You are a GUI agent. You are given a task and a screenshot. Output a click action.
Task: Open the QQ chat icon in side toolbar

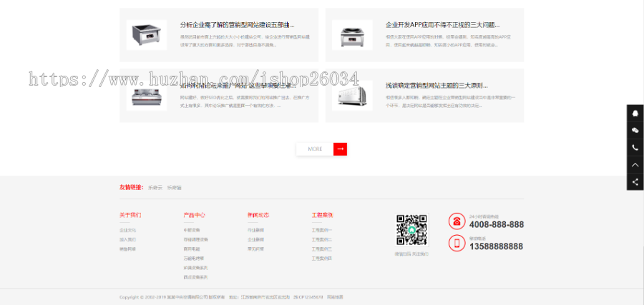[635, 113]
